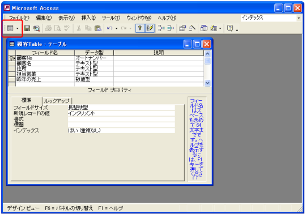Expand the New Object dropdown arrow
This screenshot has height=214, width=306.
pyautogui.click(x=220, y=28)
